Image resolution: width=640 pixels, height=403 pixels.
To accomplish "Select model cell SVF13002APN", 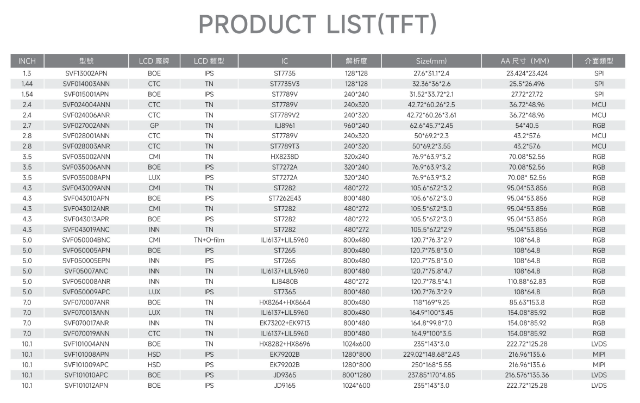I will pos(86,73).
